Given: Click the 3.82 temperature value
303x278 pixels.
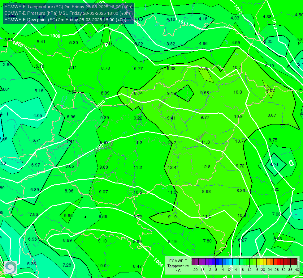Looking at the screenshot, I should pyautogui.click(x=171, y=44).
